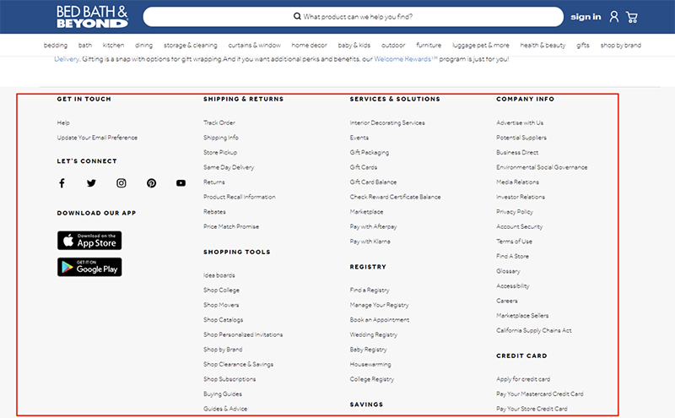The width and height of the screenshot is (675, 418).
Task: Get it on Google Play badge
Action: [89, 267]
